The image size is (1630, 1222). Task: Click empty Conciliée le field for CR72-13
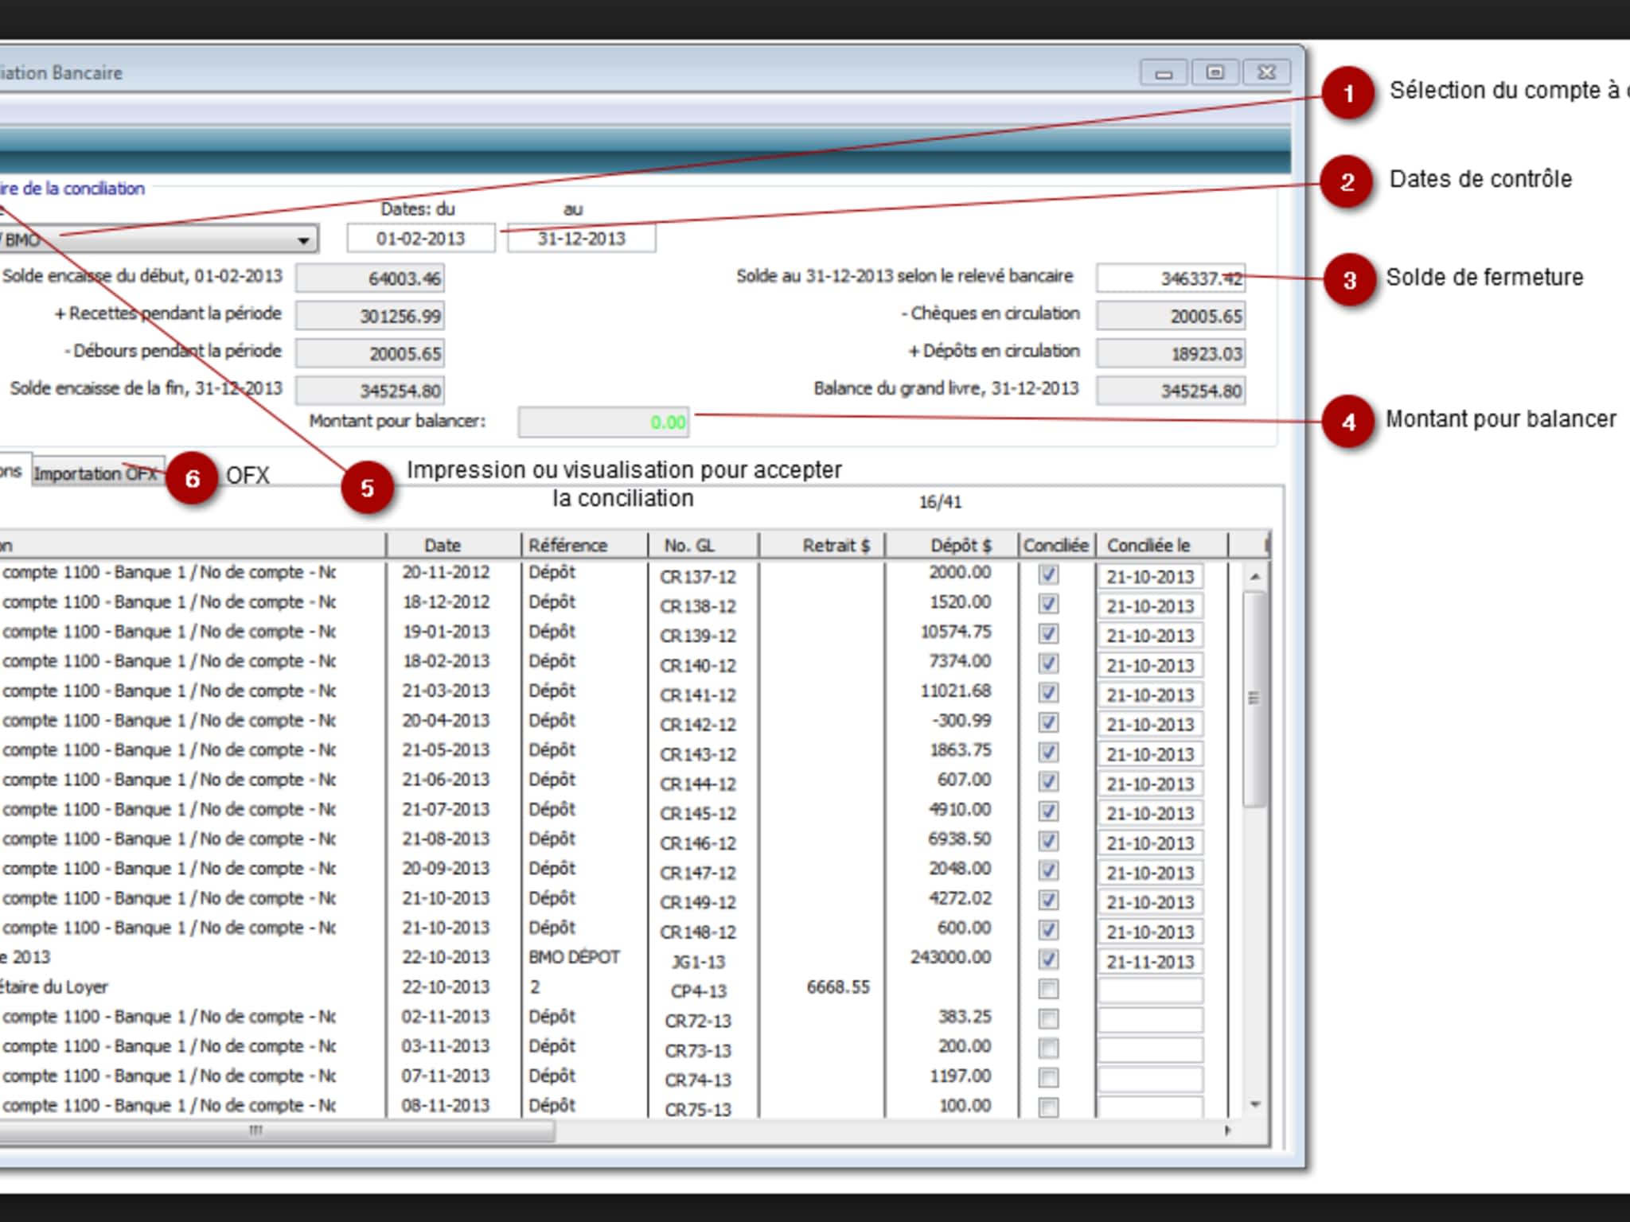[x=1151, y=1020]
